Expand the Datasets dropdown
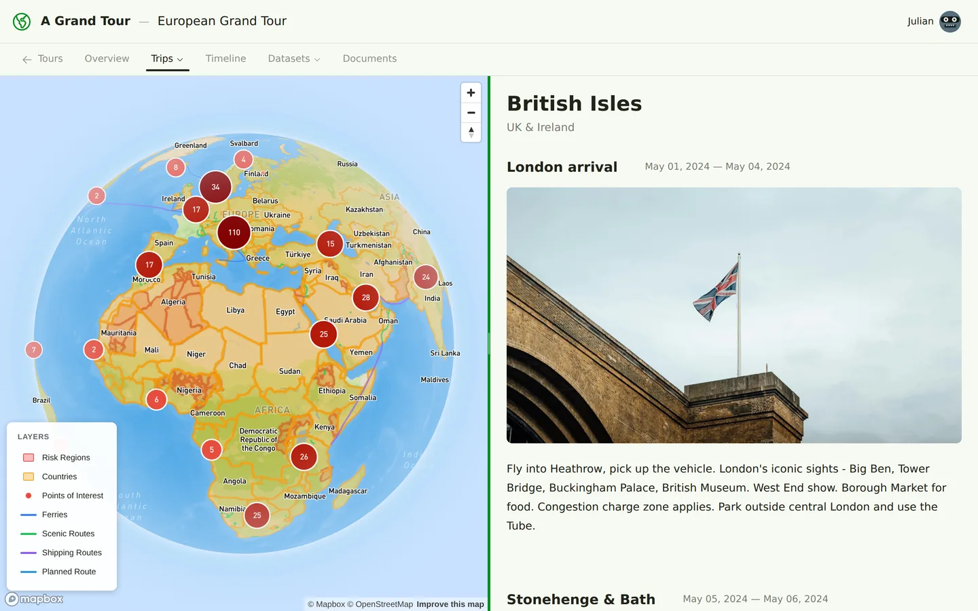The width and height of the screenshot is (978, 611). coord(293,58)
